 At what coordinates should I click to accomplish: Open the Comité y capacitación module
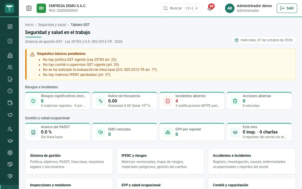(x=252, y=184)
